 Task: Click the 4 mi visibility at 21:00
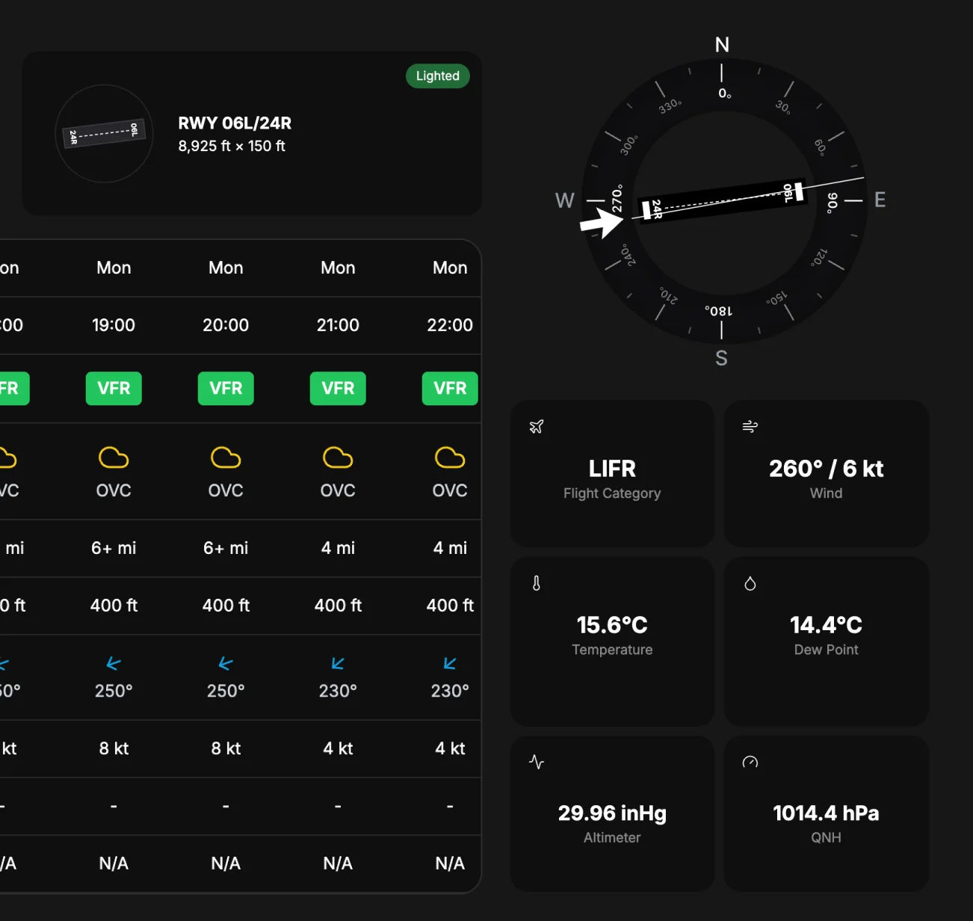pyautogui.click(x=338, y=548)
